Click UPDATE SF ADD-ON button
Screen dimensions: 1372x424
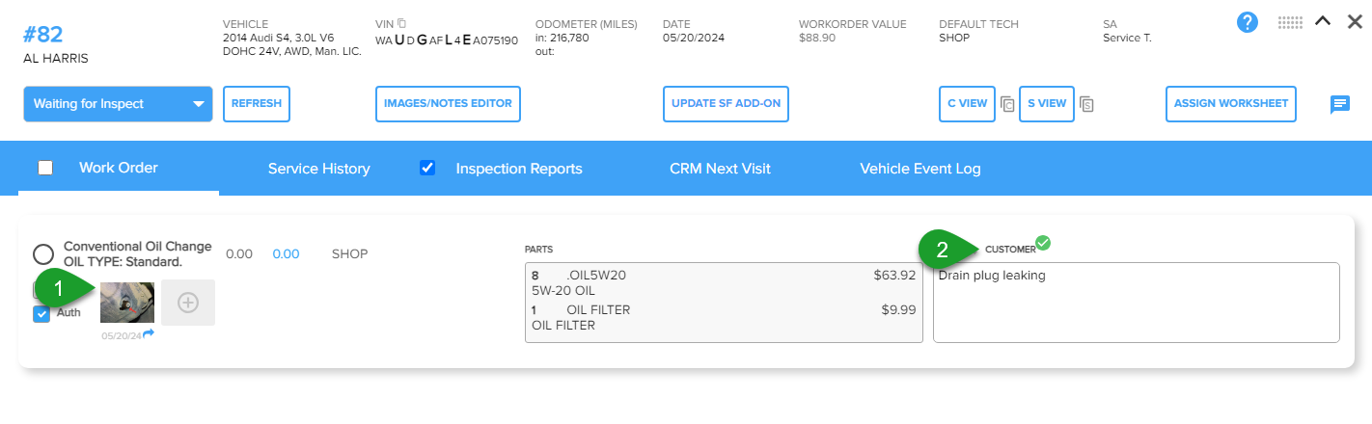(x=726, y=104)
